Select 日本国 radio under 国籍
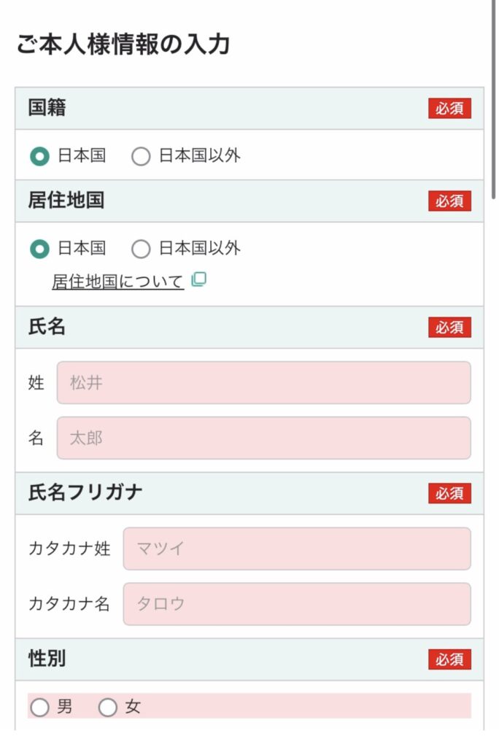The height and width of the screenshot is (747, 499). tap(39, 156)
